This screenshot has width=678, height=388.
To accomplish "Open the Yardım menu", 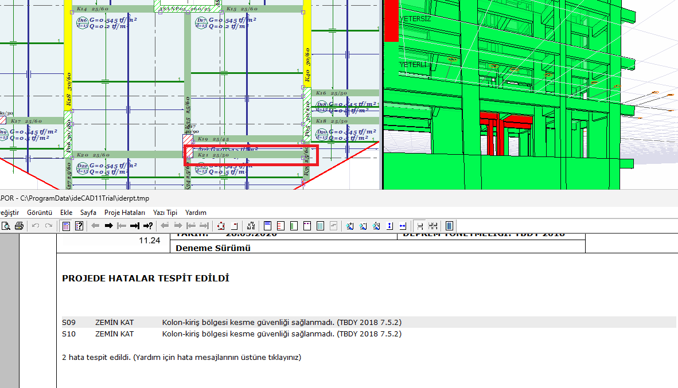I will (196, 213).
